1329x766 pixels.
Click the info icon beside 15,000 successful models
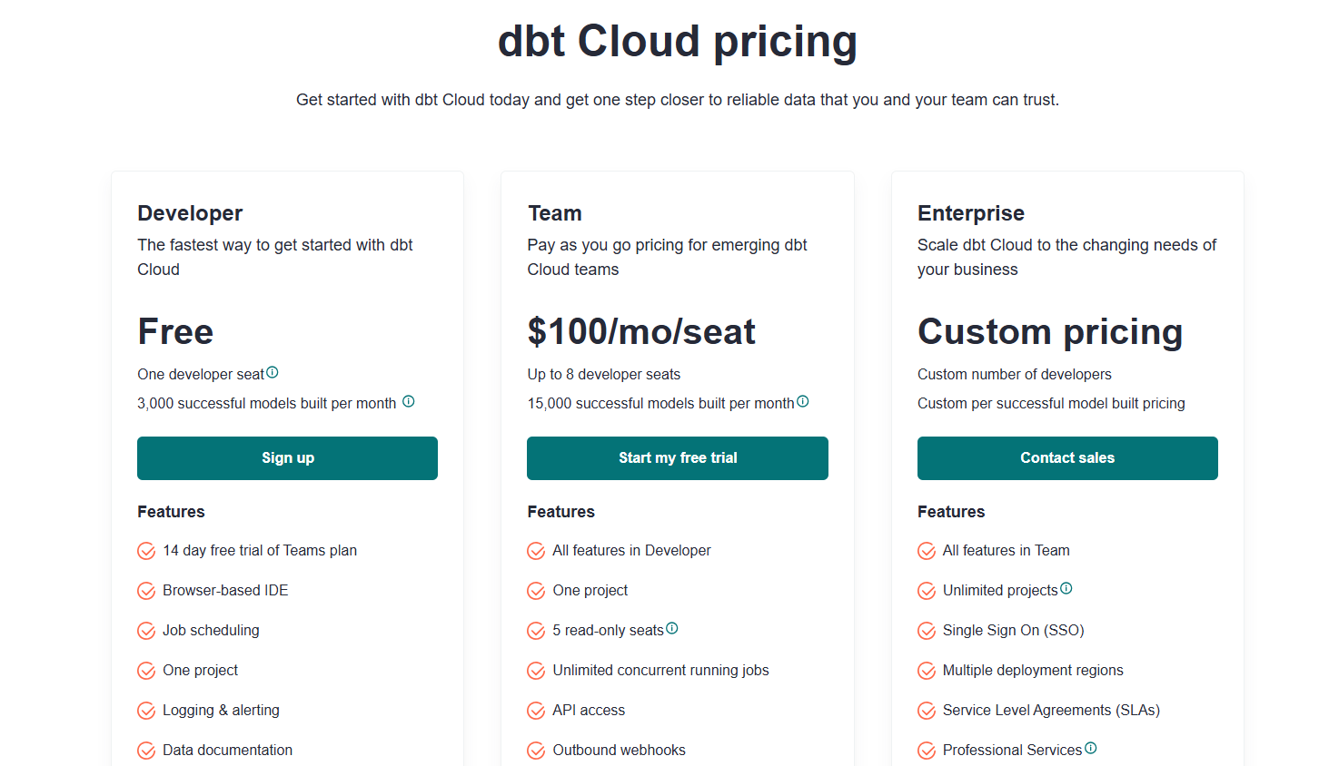(803, 400)
